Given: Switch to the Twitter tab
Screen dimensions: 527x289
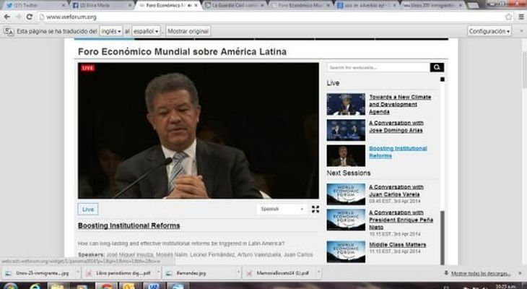Looking at the screenshot, I should pos(34,5).
